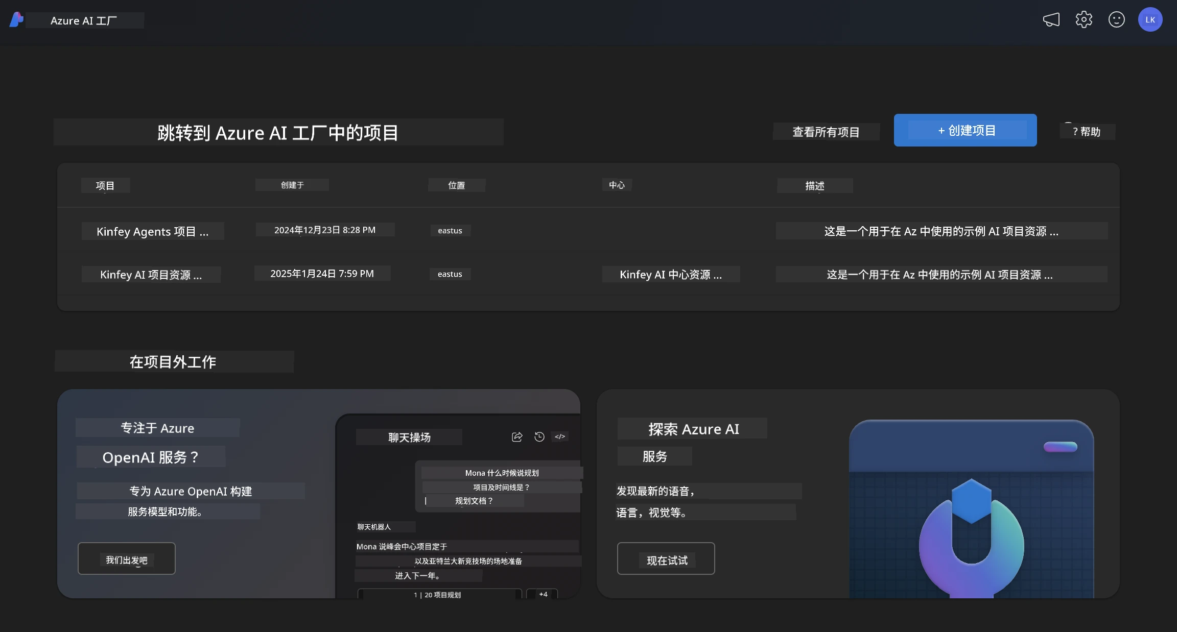Click the +4 chip in chat preview
The width and height of the screenshot is (1177, 632).
[x=543, y=594]
